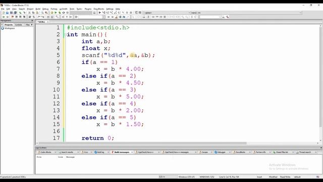This screenshot has width=323, height=182.
Task: Click the Replace toolbar icon
Action: pyautogui.click(x=46, y=13)
